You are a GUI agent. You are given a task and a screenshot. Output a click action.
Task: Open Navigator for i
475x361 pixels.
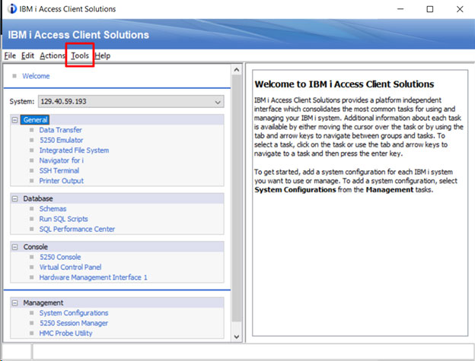pos(62,160)
